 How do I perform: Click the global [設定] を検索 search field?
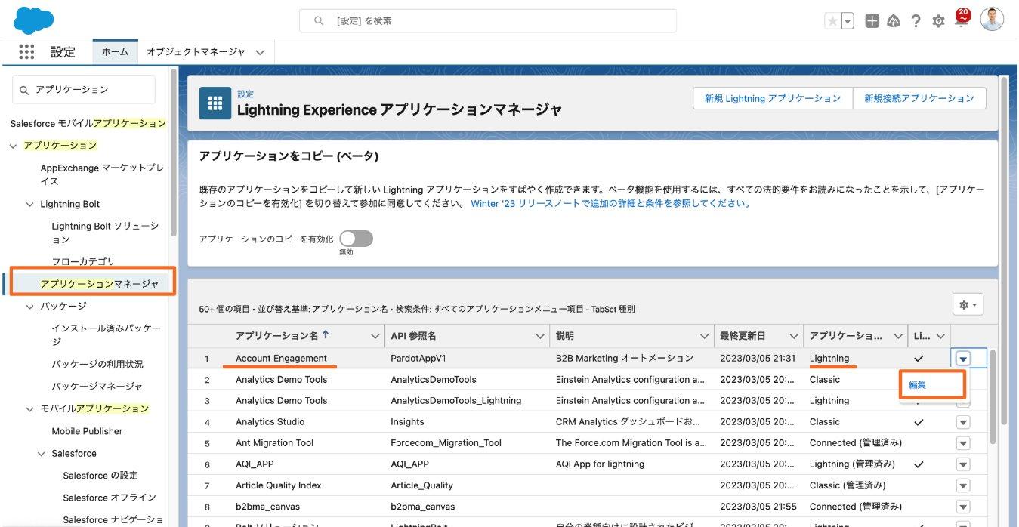click(x=488, y=21)
